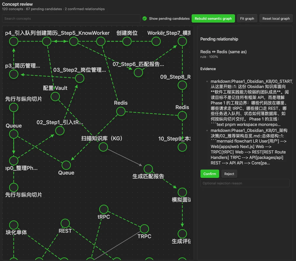Click the Optional rejection reason field

[245, 183]
